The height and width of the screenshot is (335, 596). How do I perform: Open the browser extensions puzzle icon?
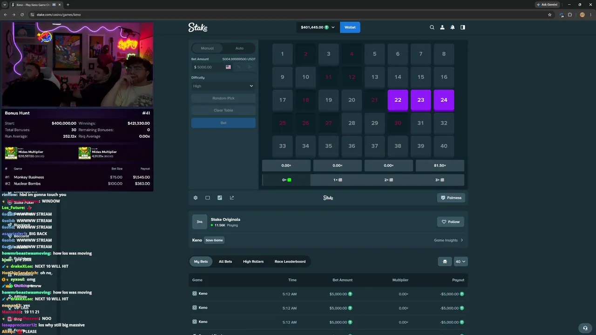tap(570, 14)
